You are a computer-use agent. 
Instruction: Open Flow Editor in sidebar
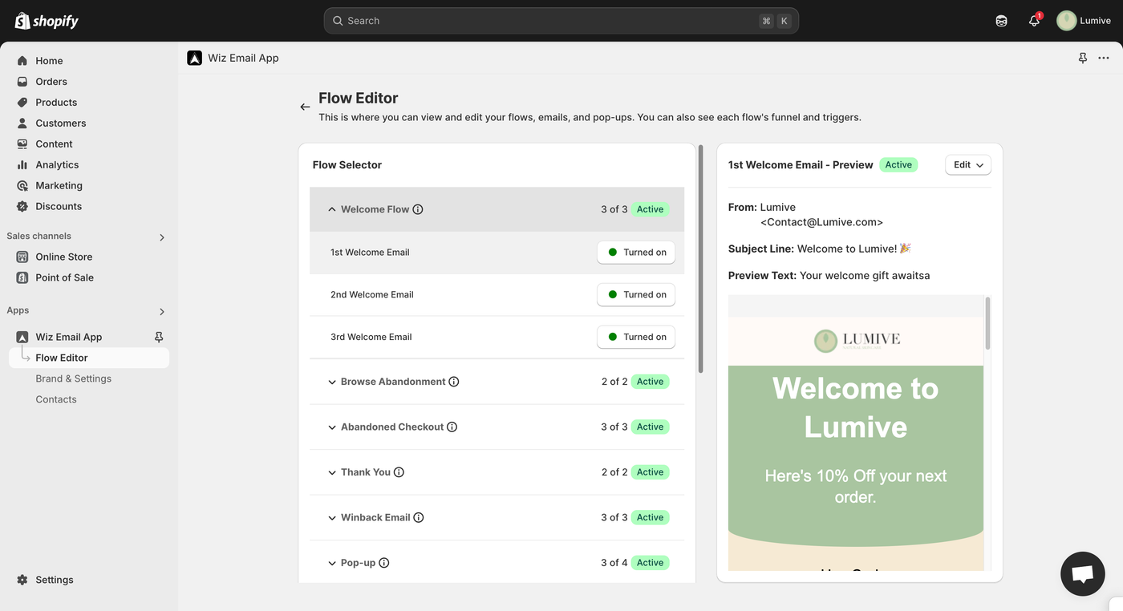(x=89, y=358)
